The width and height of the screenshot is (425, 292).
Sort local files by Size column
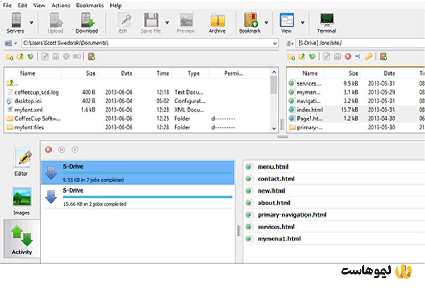[90, 73]
